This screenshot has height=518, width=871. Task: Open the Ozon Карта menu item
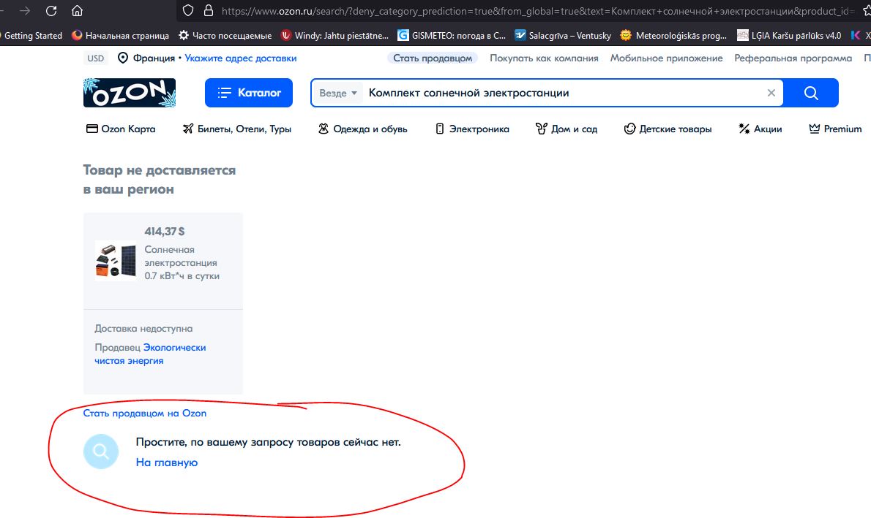pos(121,129)
